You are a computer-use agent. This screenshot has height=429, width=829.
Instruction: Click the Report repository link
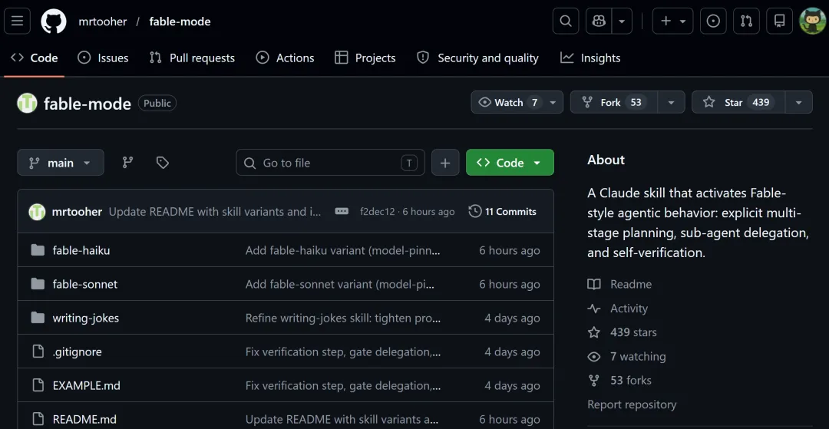pos(632,404)
